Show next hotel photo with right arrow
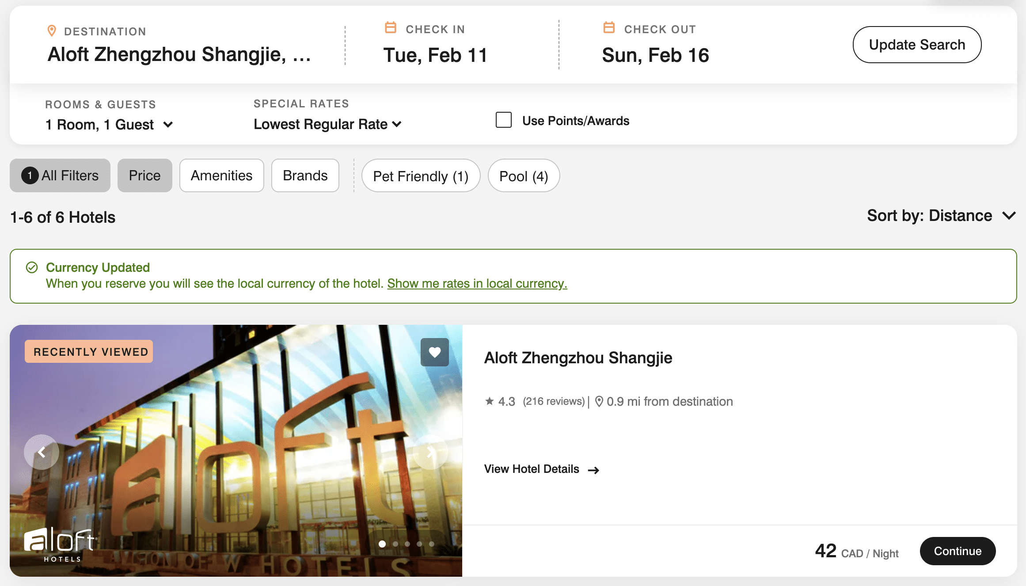Viewport: 1026px width, 586px height. pos(430,452)
